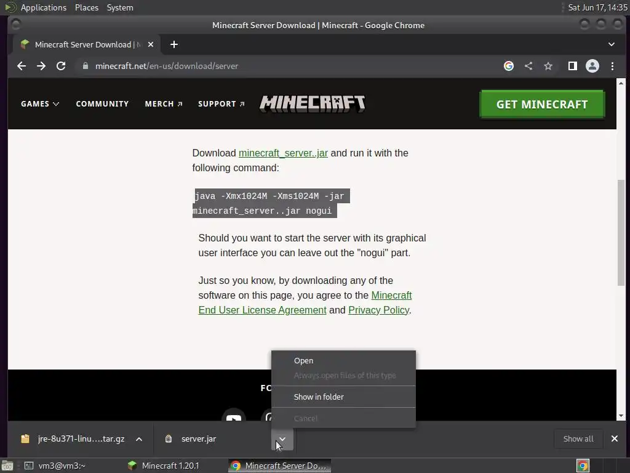Click the YouTube footer icon
Viewport: 630px width, 473px height.
tap(233, 416)
